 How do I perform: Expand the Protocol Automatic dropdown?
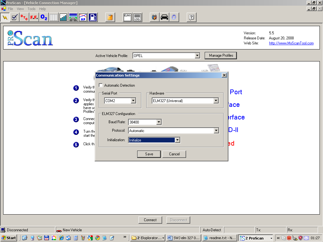click(216, 130)
